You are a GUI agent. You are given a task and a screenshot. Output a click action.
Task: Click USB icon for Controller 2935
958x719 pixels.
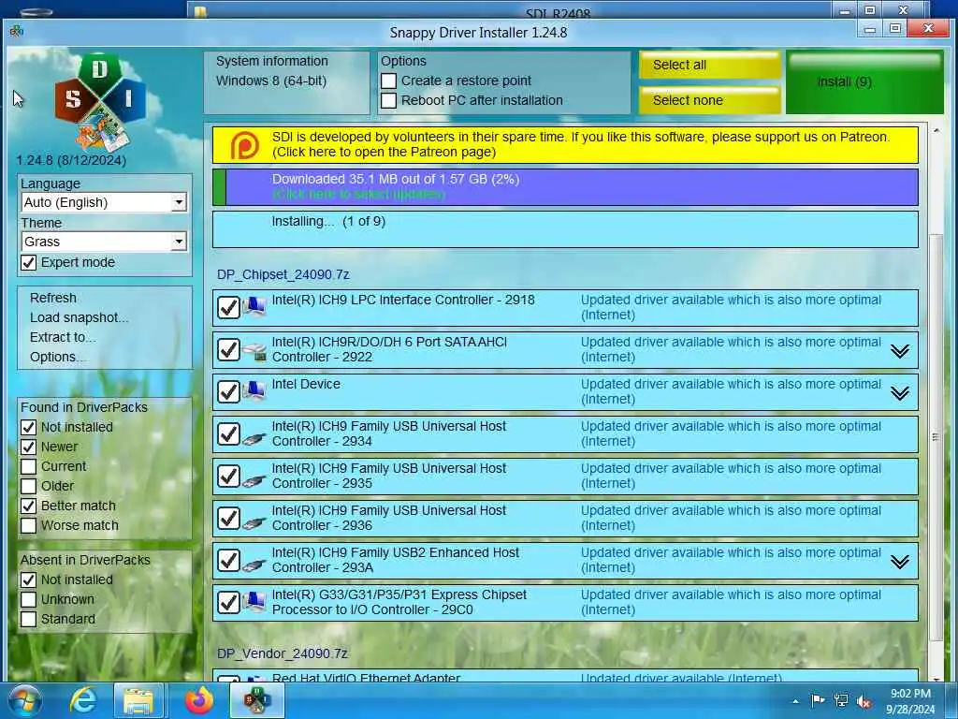(x=254, y=479)
